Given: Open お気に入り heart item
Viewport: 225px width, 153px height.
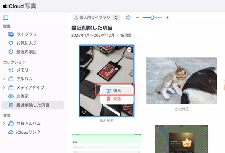Looking at the screenshot, I should coord(22,43).
